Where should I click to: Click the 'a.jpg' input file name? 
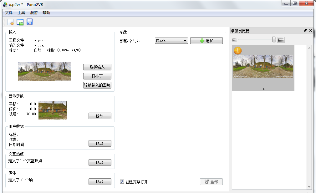[x=39, y=45]
